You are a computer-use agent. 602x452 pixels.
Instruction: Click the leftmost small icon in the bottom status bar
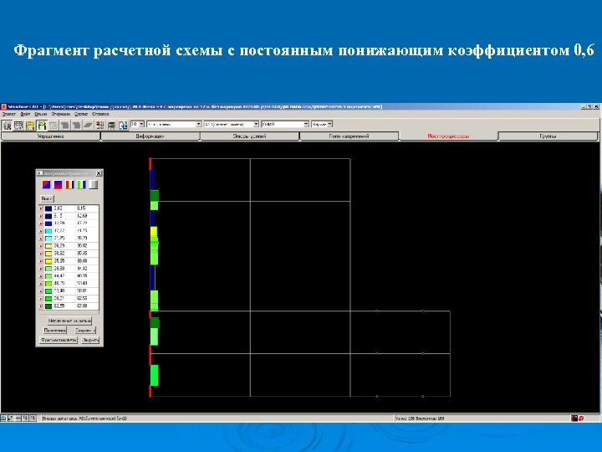point(3,418)
